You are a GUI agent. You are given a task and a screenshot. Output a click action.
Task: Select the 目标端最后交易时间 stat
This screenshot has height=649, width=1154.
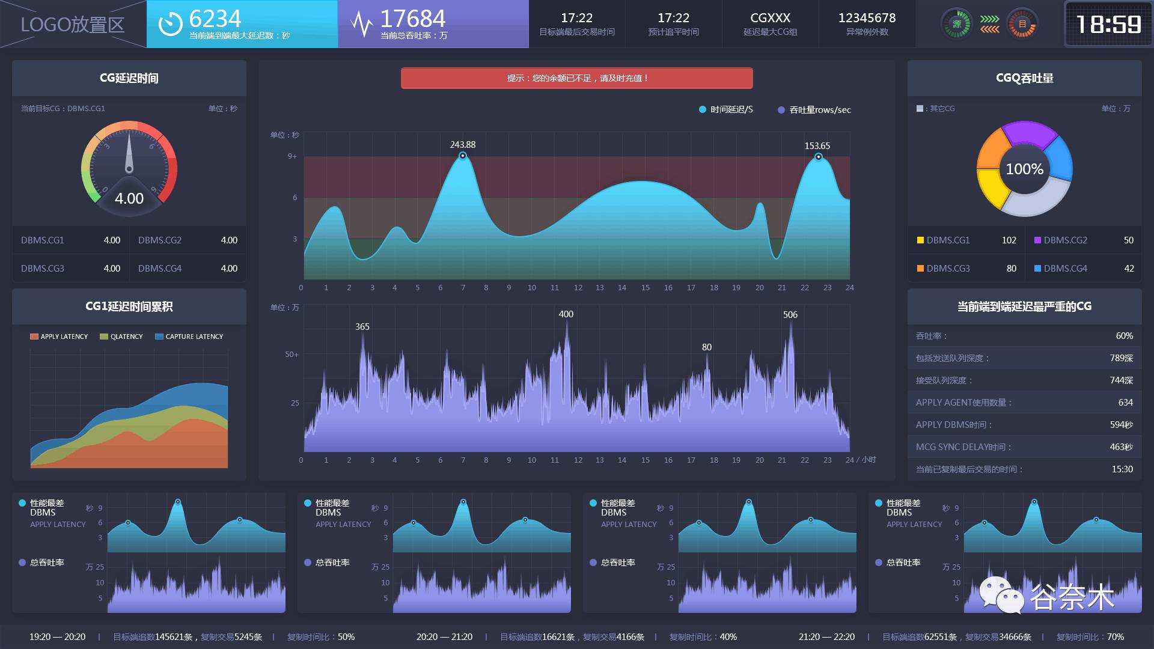[x=577, y=24]
